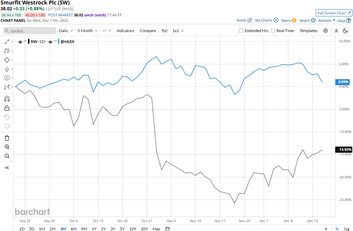This screenshot has height=231, width=353.
Task: Select the shapes drawing tool
Action: (x=7, y=60)
